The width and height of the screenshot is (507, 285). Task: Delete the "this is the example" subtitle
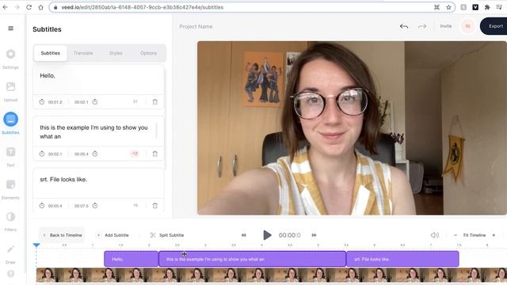coord(155,154)
